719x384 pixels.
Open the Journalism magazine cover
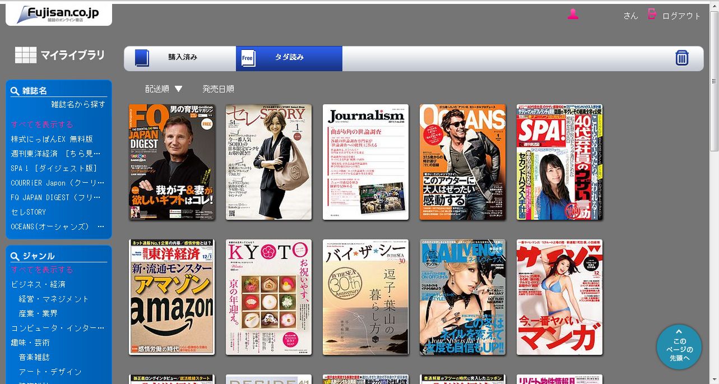pyautogui.click(x=365, y=162)
